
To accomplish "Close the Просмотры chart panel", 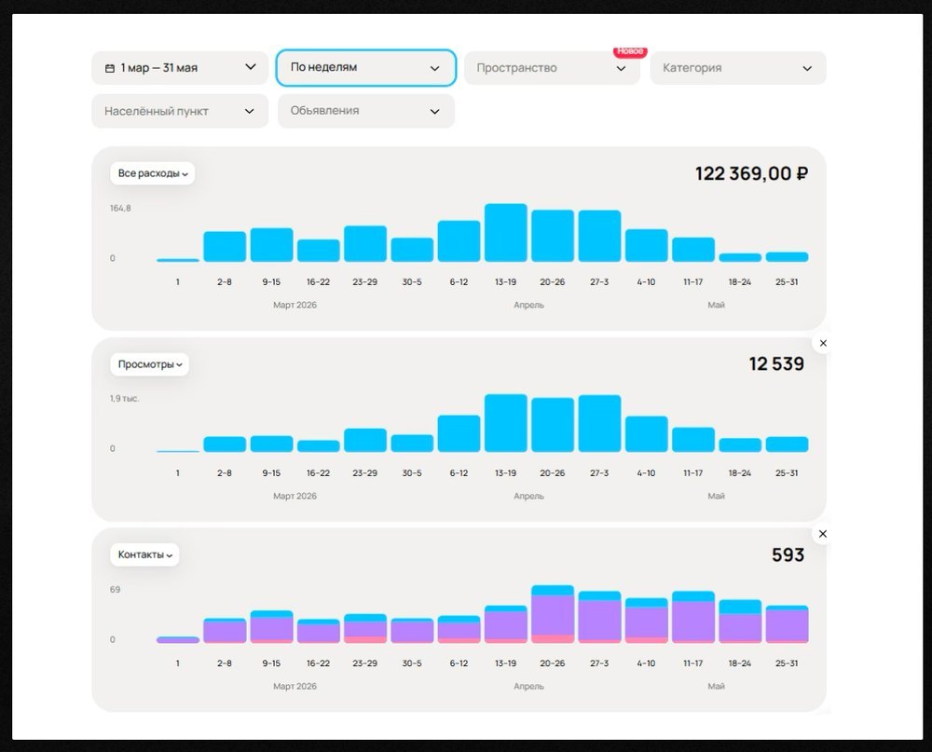I will click(x=823, y=343).
